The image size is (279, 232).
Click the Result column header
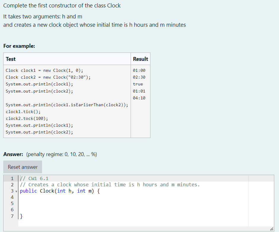pyautogui.click(x=141, y=59)
